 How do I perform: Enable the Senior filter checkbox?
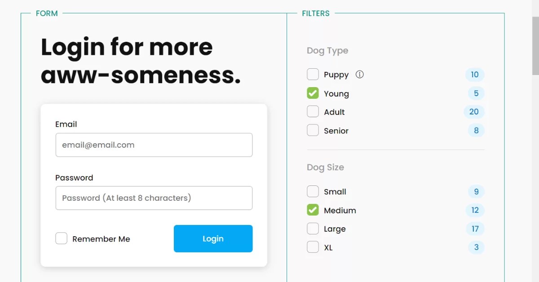[313, 130]
